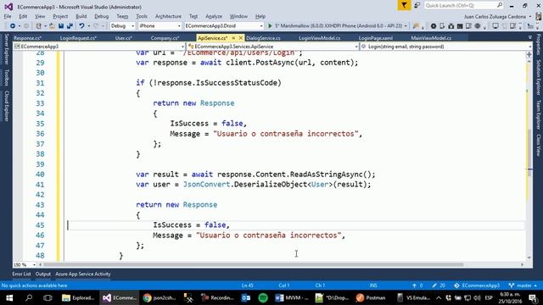Click Juan Carlos Zuluaga Cardona account name

coord(495,16)
